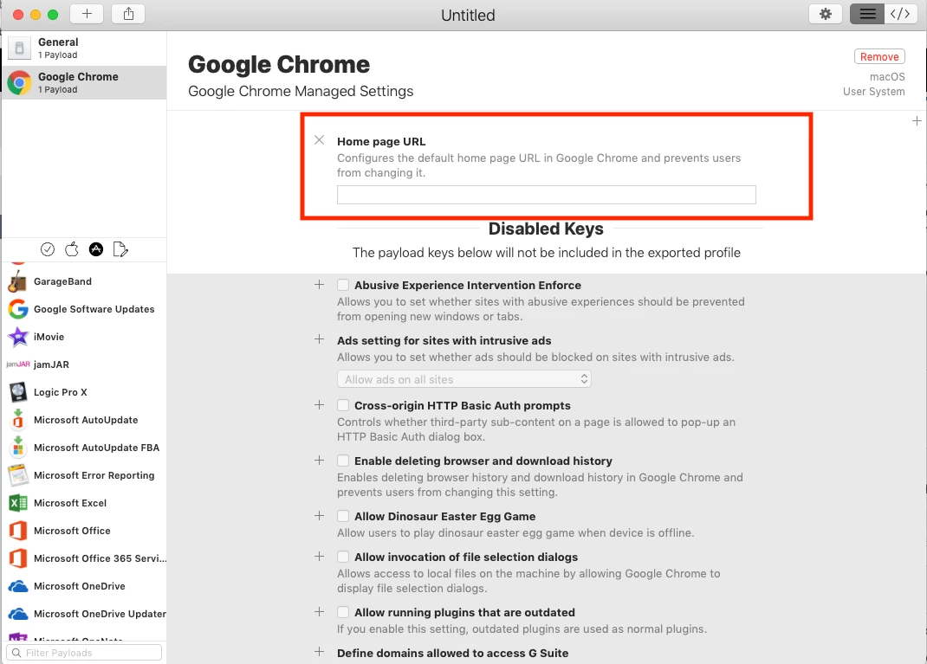The height and width of the screenshot is (664, 927).
Task: Click the Home page URL text field
Action: [547, 195]
